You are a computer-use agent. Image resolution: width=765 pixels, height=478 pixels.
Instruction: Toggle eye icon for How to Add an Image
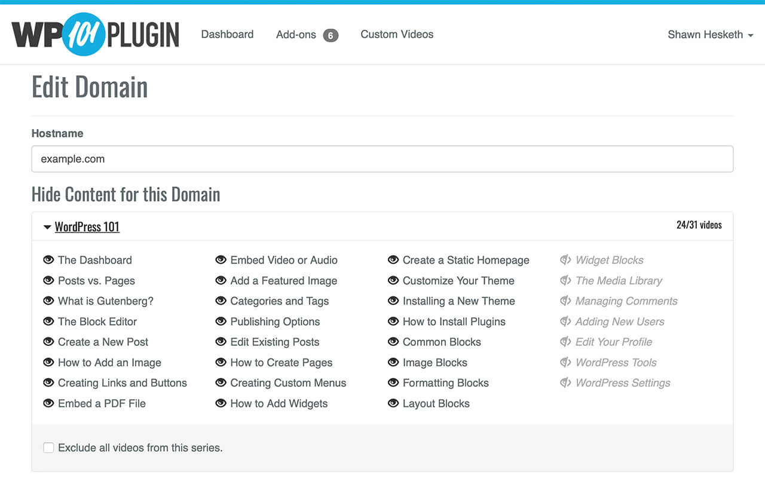tap(48, 363)
